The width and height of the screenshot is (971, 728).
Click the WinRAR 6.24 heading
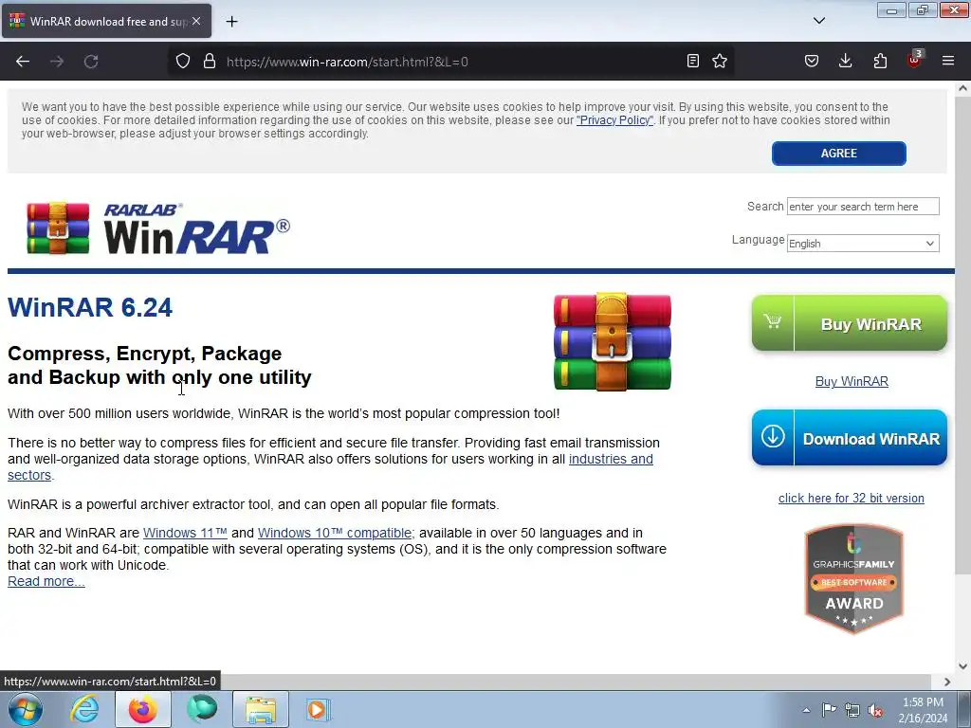point(90,308)
